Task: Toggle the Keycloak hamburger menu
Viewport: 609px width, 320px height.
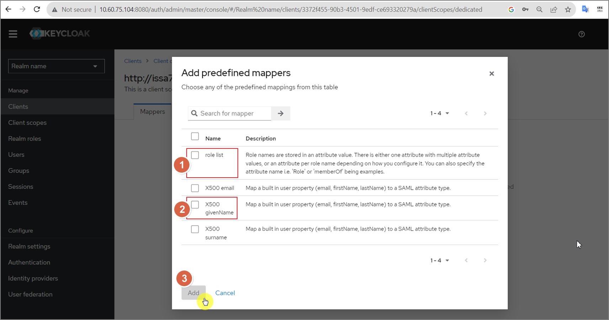Action: click(13, 34)
